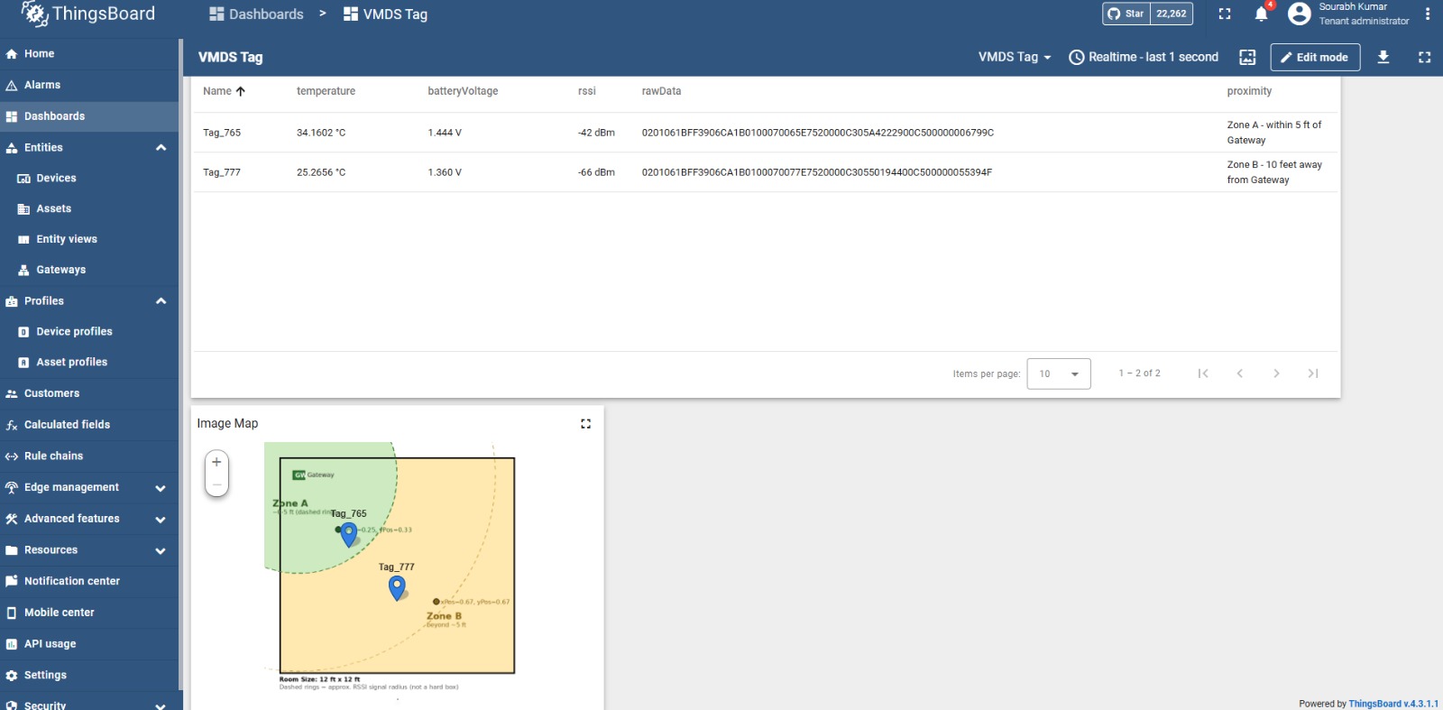Select the Tag_765 map marker

pos(349,534)
